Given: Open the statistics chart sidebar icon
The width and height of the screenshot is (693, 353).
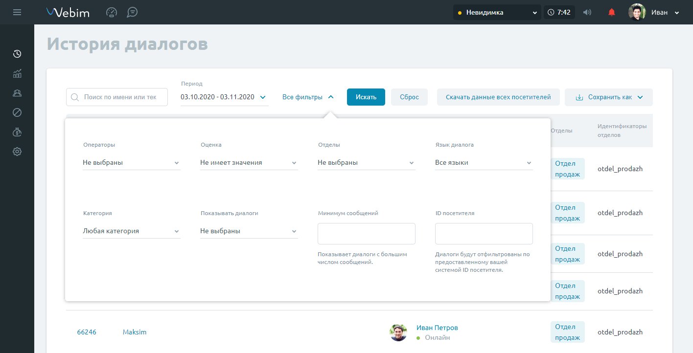Looking at the screenshot, I should [x=17, y=74].
